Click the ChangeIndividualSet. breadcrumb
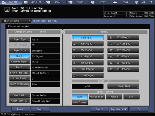The height and width of the screenshot is (116, 155). coord(45,21)
